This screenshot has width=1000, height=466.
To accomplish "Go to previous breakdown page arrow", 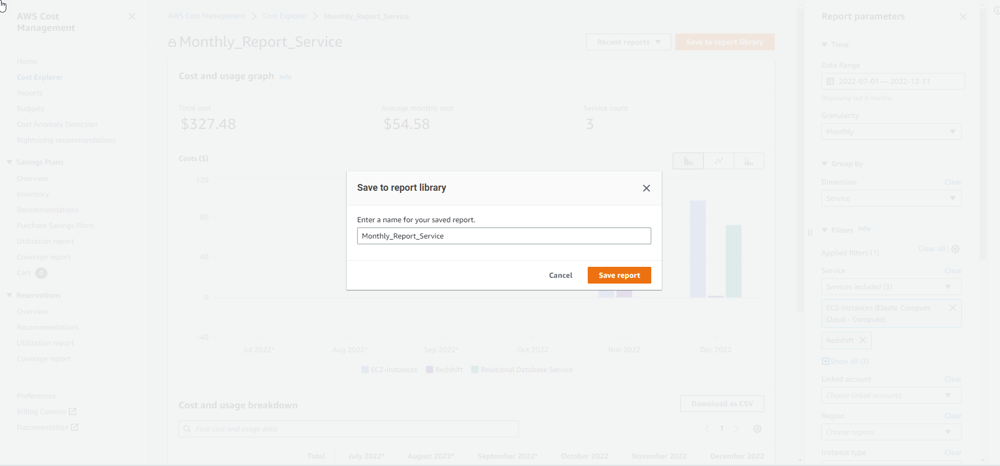I will (707, 429).
